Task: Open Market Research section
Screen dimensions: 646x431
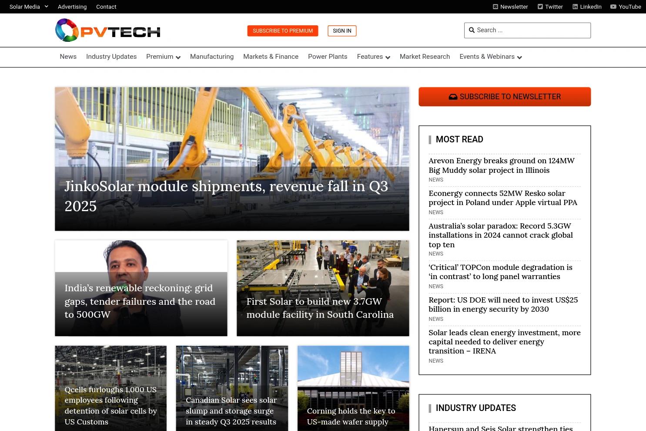Action: [x=425, y=57]
